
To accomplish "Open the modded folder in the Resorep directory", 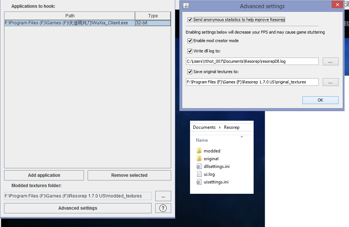I will click(212, 151).
